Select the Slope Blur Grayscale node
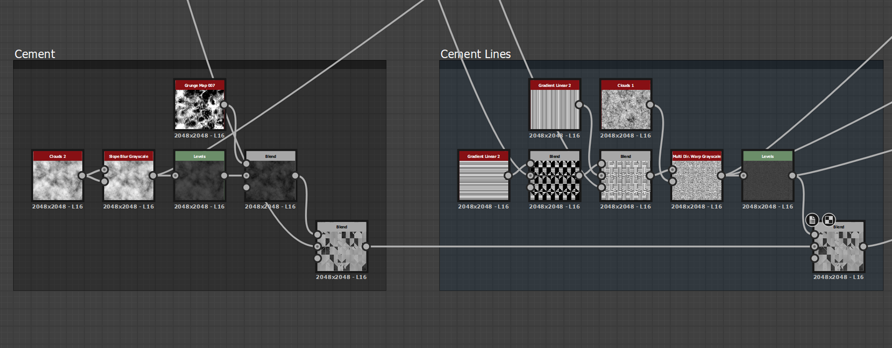892x348 pixels. (129, 176)
